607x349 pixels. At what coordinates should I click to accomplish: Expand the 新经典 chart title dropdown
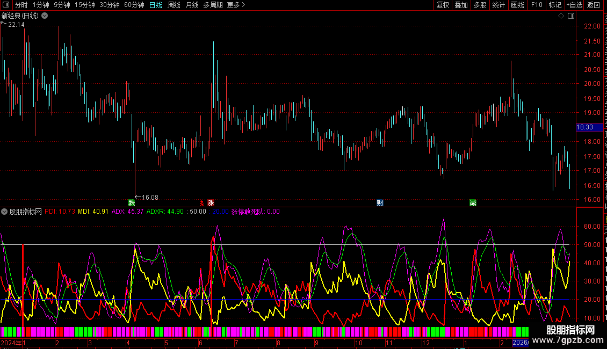coord(45,16)
